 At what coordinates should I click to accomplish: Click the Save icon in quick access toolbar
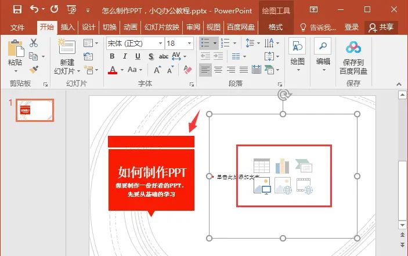tap(17, 10)
